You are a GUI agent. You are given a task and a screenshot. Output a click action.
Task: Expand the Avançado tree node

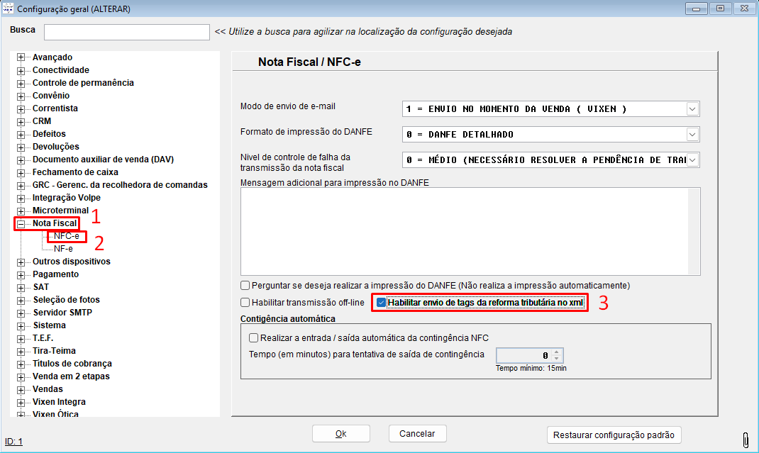[x=20, y=57]
